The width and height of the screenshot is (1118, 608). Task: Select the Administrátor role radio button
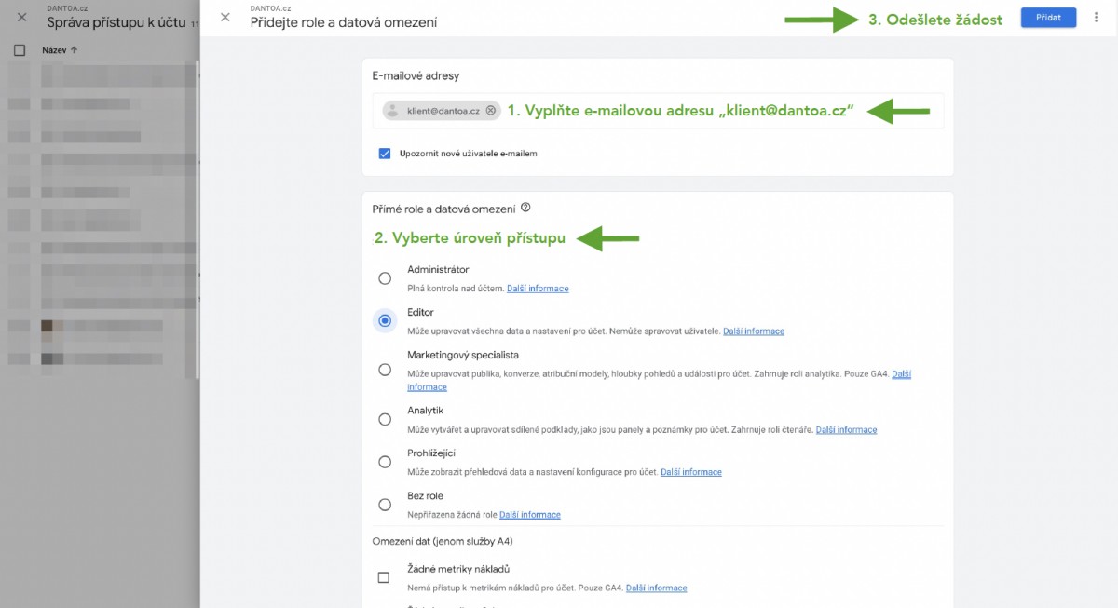click(x=385, y=278)
